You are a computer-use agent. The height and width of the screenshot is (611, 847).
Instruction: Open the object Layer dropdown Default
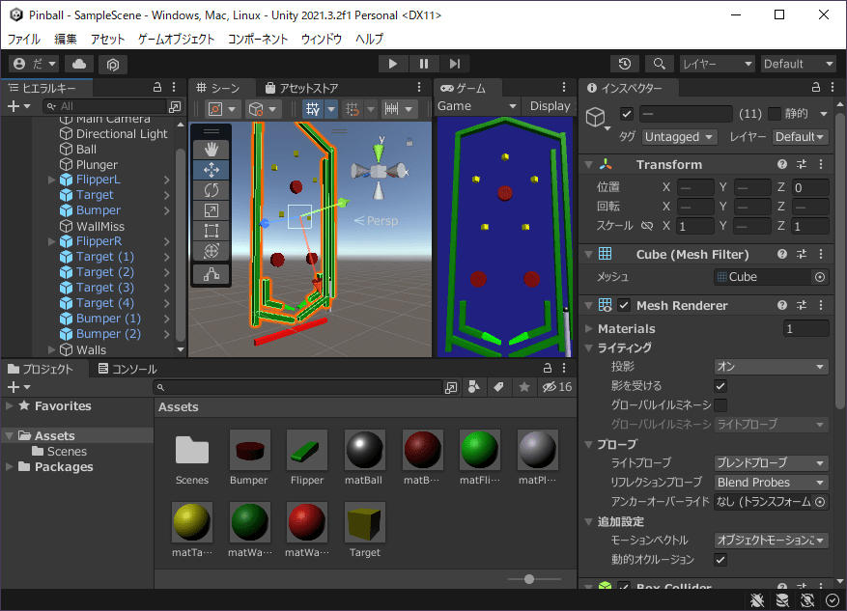[x=800, y=136]
